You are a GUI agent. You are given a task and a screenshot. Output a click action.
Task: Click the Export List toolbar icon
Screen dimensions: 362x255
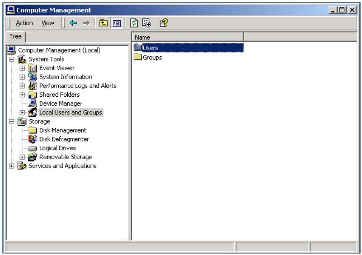146,23
